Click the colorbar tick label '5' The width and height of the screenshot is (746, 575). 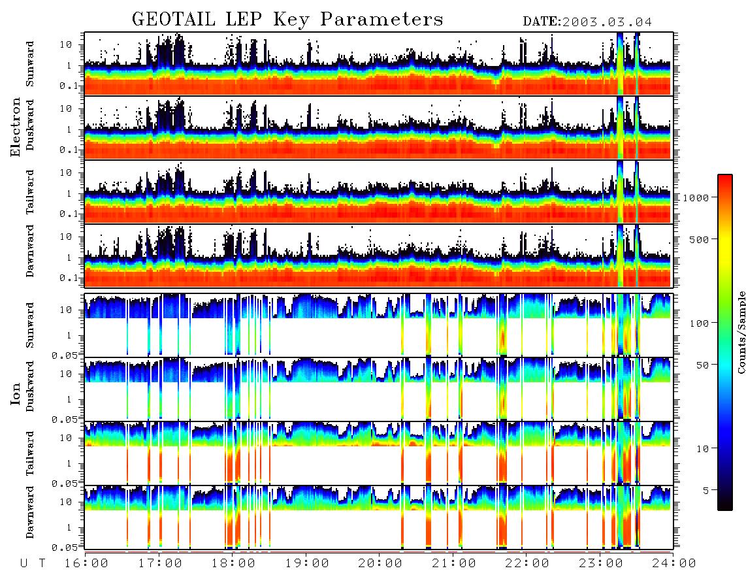[x=705, y=490]
